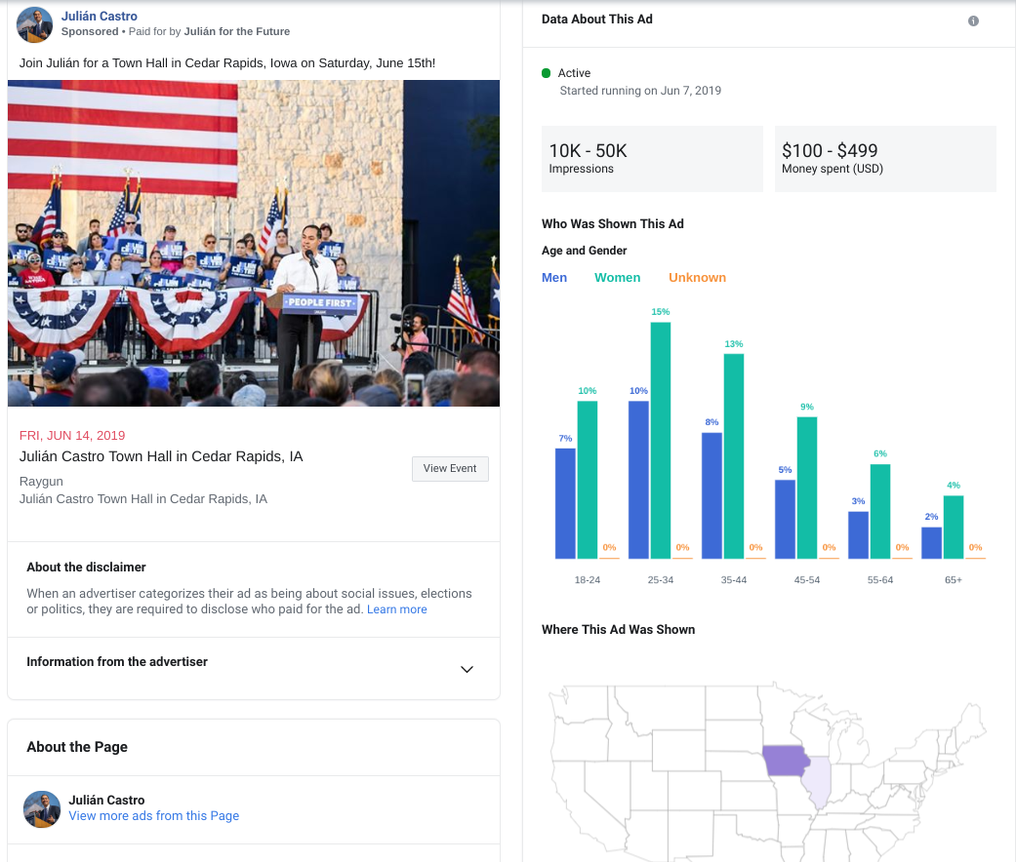The height and width of the screenshot is (862, 1016).
Task: Click the About the Page heading
Action: pos(77,747)
